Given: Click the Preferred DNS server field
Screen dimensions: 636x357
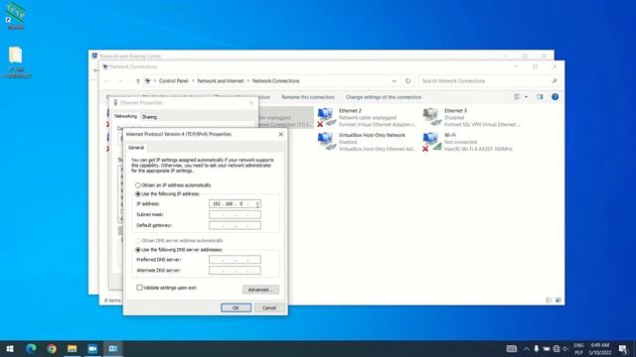Looking at the screenshot, I should pos(235,260).
